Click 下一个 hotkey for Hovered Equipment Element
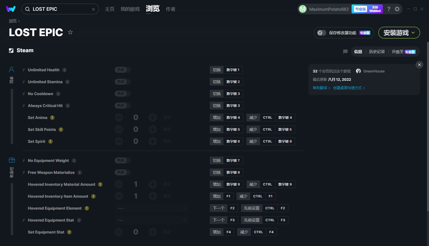 [218, 208]
